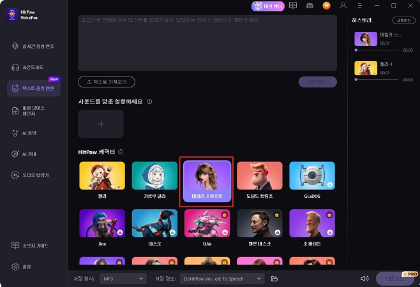The image size is (420, 287).
Task: Open the guide book icon in title bar
Action: [x=293, y=6]
